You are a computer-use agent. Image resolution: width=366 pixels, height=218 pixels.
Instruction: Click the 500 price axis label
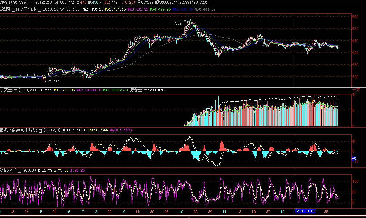coord(355,29)
